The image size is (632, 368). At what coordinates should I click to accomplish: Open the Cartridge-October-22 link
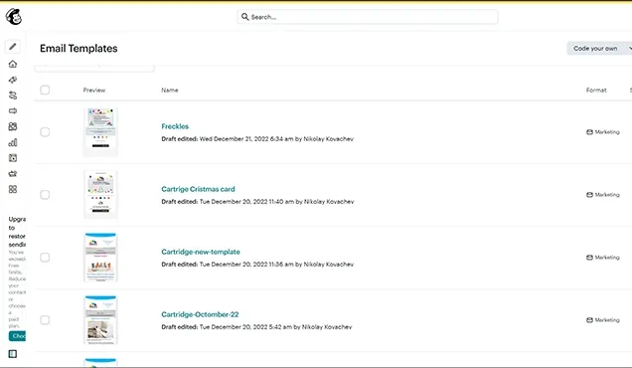200,314
